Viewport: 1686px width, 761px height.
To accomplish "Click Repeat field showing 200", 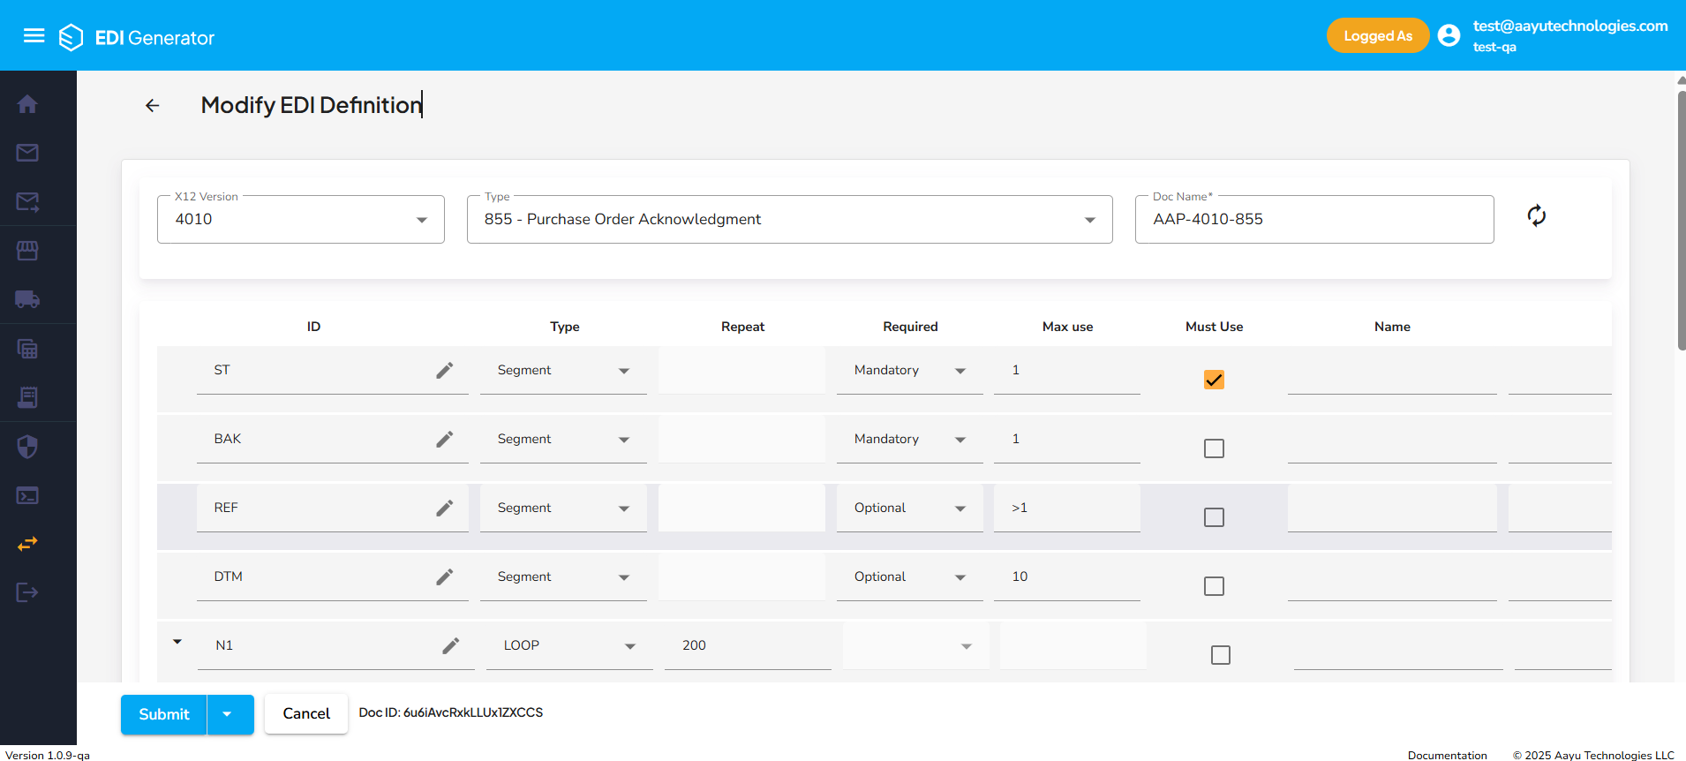I will pyautogui.click(x=748, y=645).
